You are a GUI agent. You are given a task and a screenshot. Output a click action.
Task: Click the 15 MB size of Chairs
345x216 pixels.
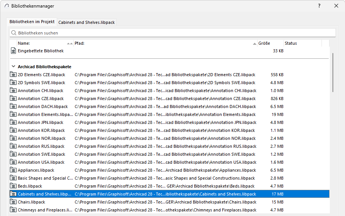click(x=278, y=202)
